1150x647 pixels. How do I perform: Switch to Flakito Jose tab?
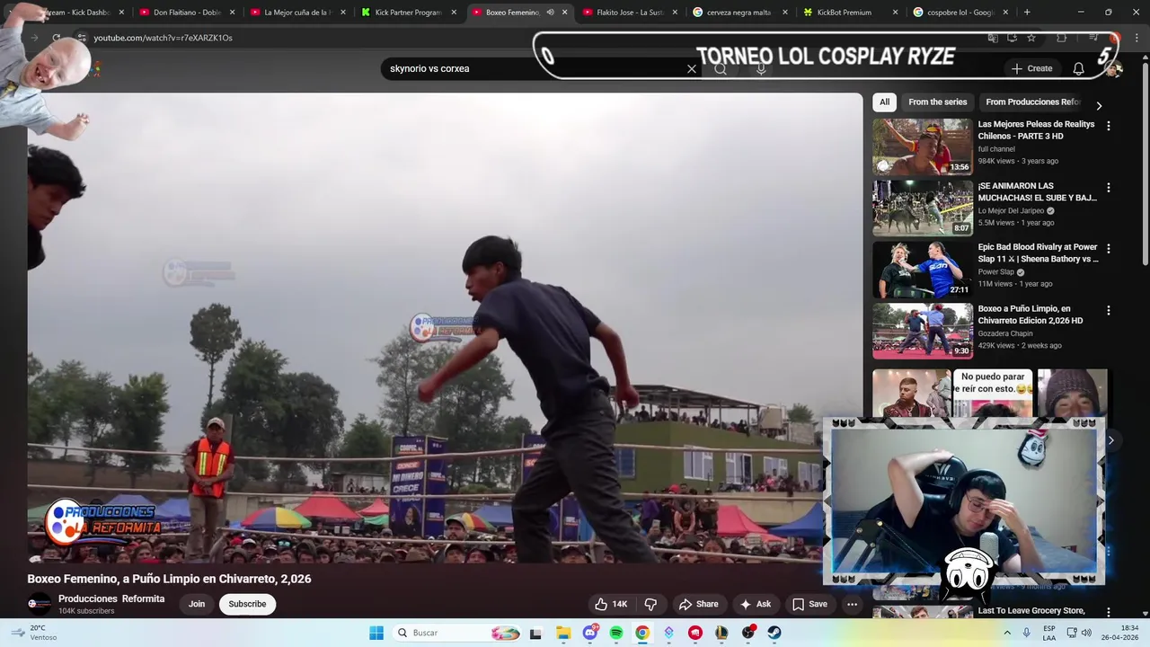(629, 13)
